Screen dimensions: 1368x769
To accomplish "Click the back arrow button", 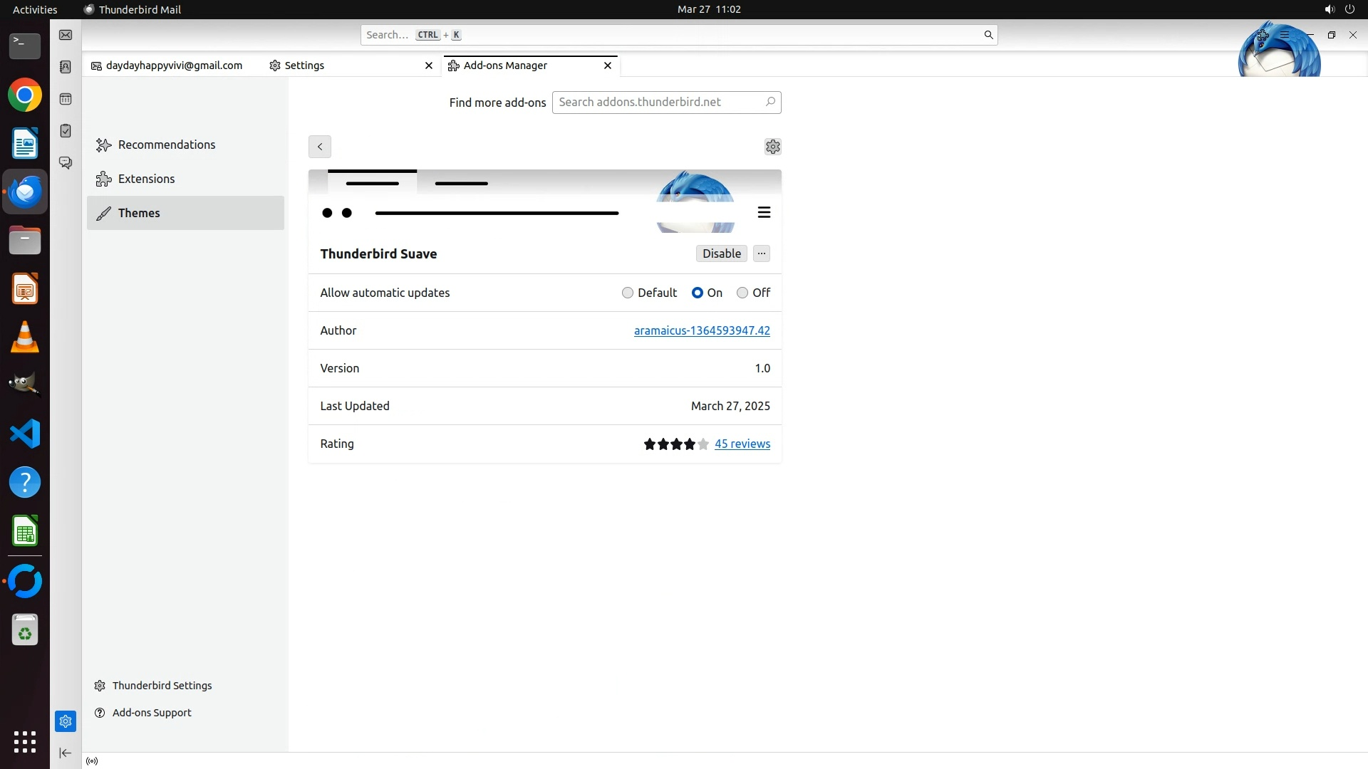I will click(x=320, y=147).
